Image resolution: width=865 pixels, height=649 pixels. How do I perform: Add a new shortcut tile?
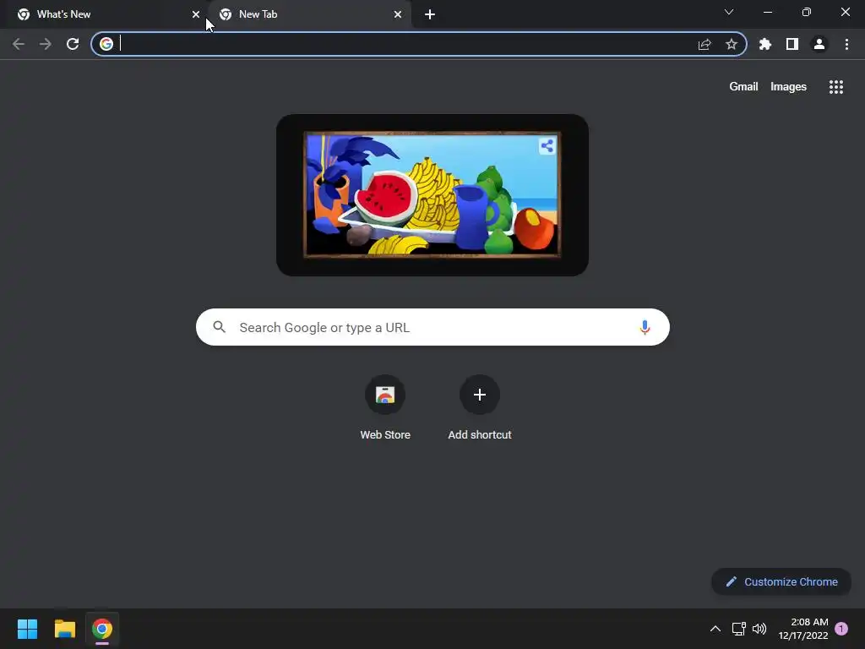coord(480,408)
